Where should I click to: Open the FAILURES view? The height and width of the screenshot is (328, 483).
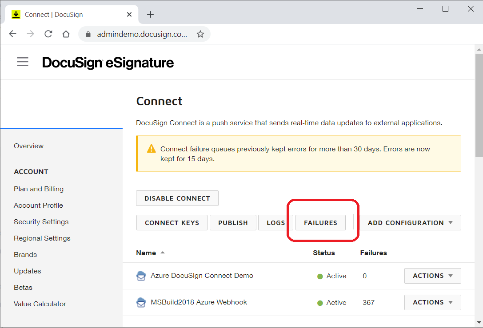[320, 222]
